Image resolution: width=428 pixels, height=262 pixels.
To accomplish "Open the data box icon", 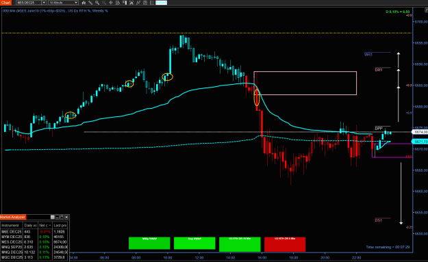I will point(118,3).
